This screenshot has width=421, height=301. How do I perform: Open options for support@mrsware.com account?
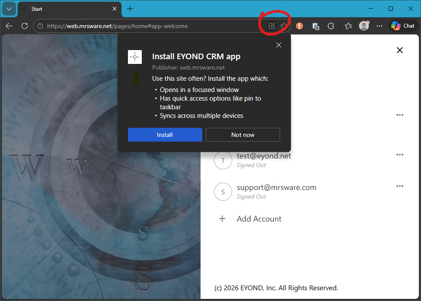click(399, 186)
